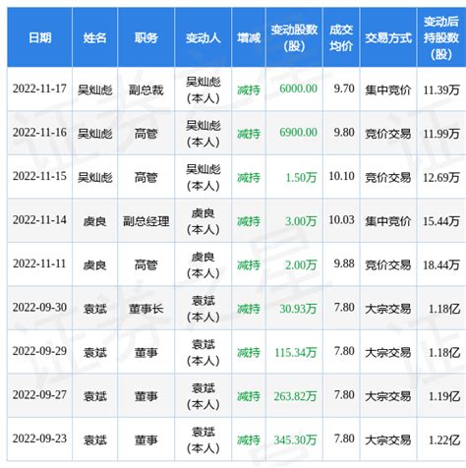Screen dimensions: 466x468
Task: Click the 交易方式 column header
Action: (388, 37)
